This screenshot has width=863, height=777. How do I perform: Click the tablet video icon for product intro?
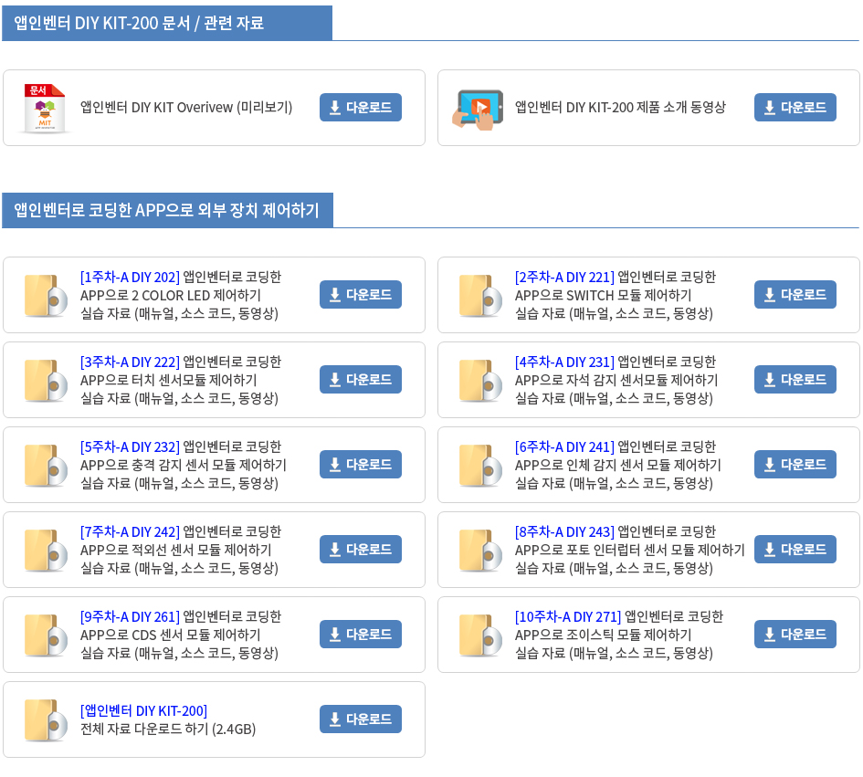pyautogui.click(x=478, y=109)
